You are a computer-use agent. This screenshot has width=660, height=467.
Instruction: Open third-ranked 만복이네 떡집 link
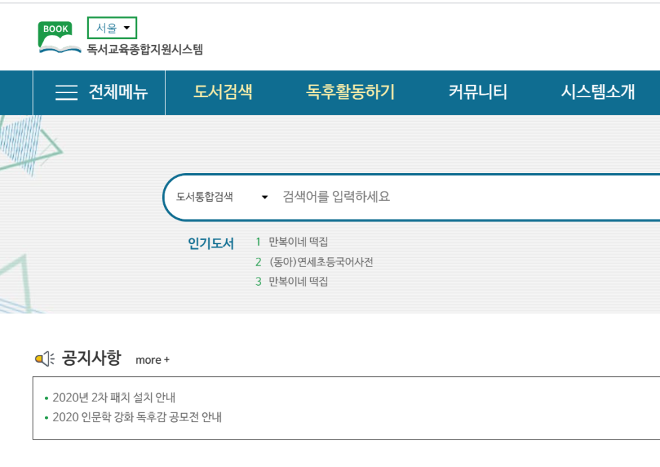click(x=298, y=282)
